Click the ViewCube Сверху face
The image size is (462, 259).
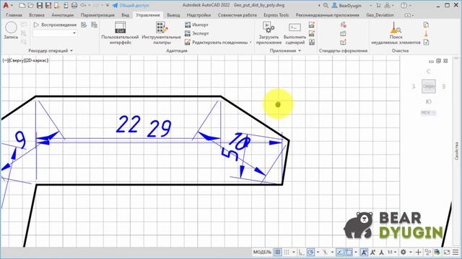click(428, 86)
